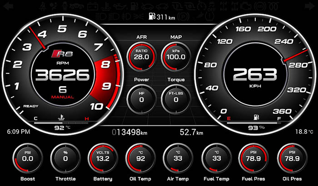Tap the traction control OFF indicator
318x186 pixels.
pos(212,6)
